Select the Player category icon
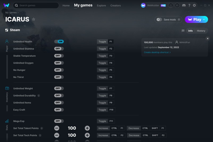The image size is (213, 142). click(7, 41)
